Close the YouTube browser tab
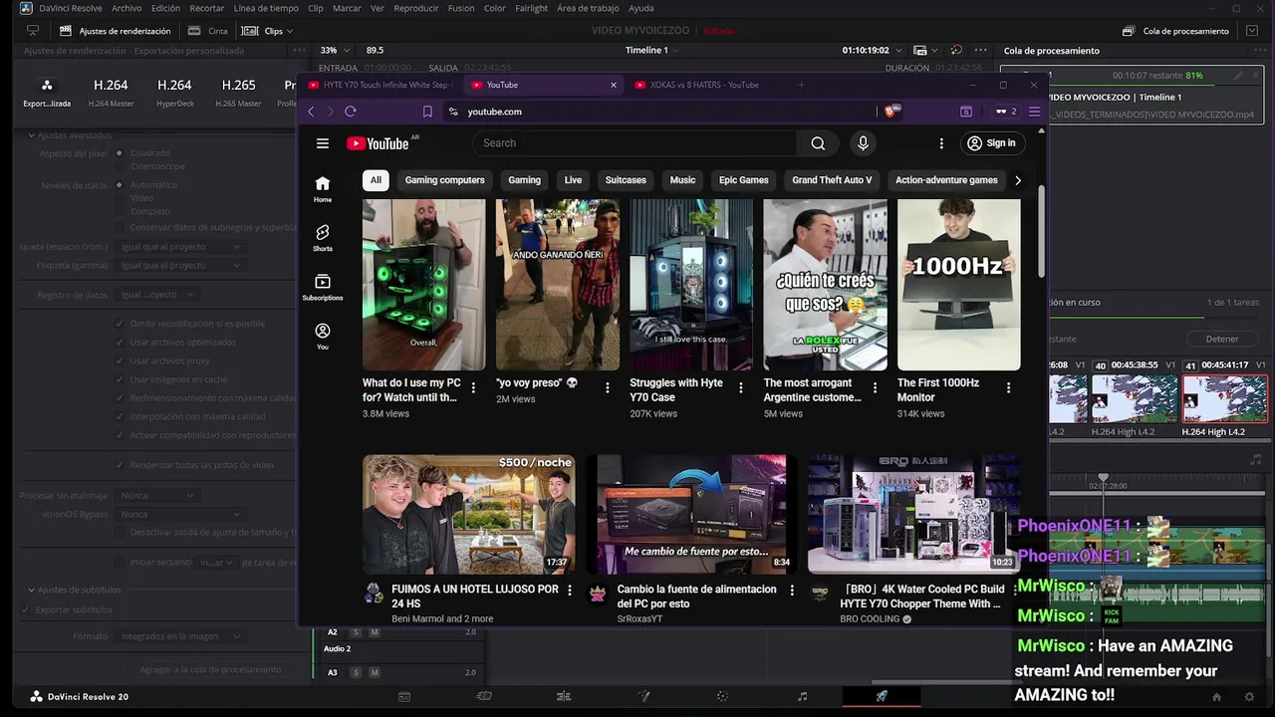Viewport: 1275px width, 717px height. 613,85
